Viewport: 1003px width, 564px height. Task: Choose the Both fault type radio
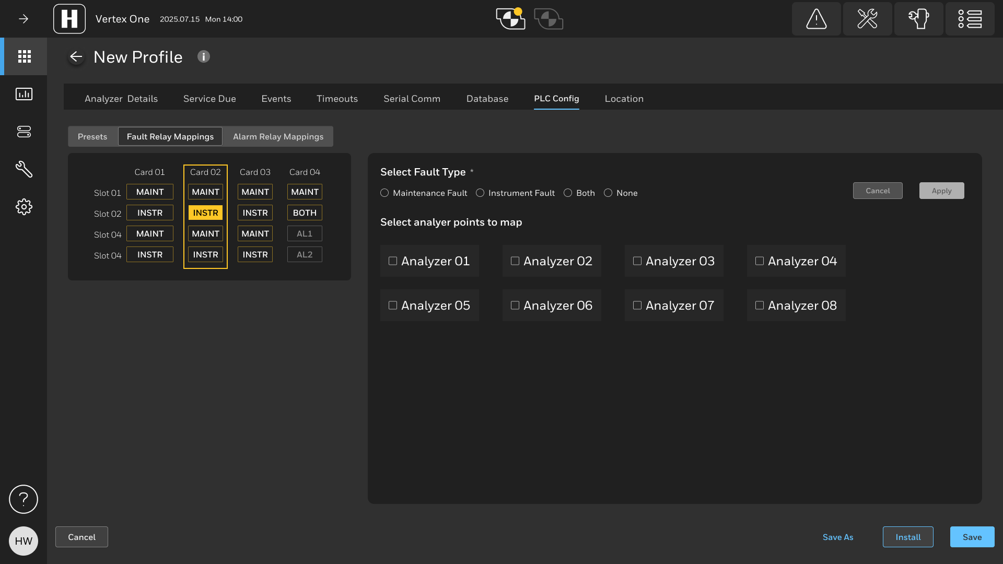(568, 193)
